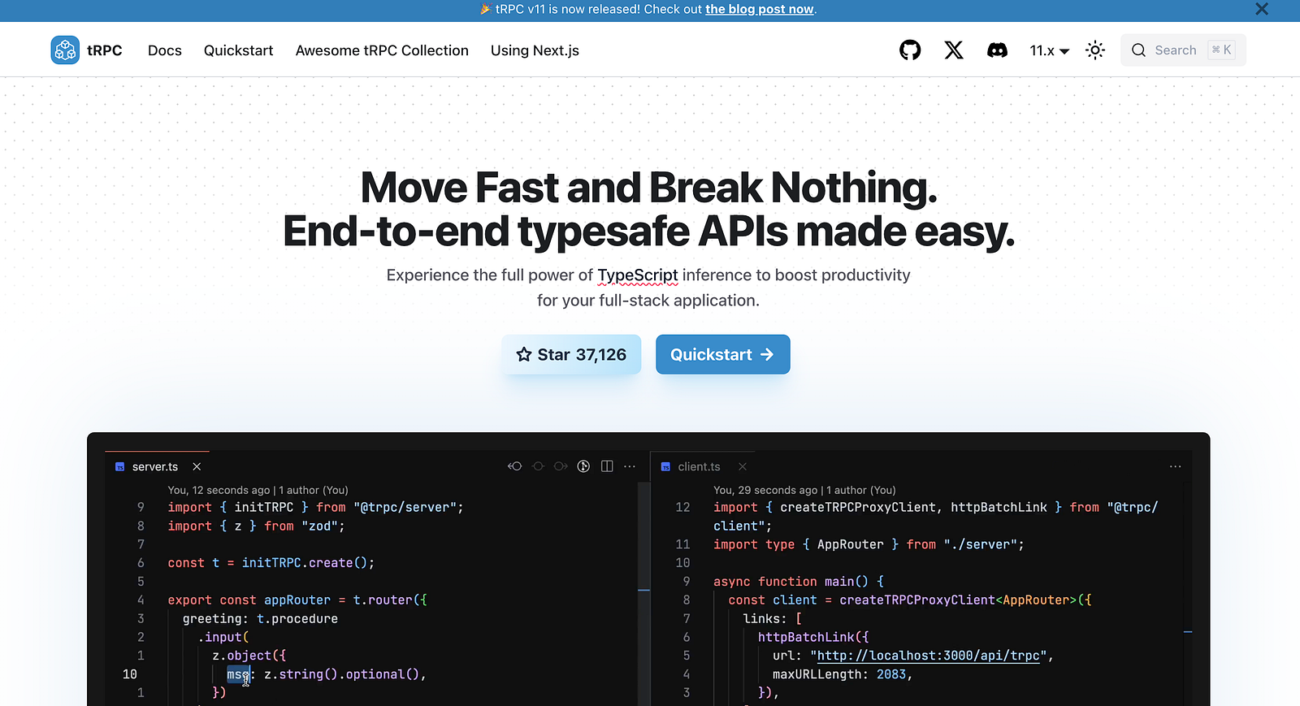Viewport: 1300px width, 706px height.
Task: Click the tRPC brand name text
Action: pos(105,50)
